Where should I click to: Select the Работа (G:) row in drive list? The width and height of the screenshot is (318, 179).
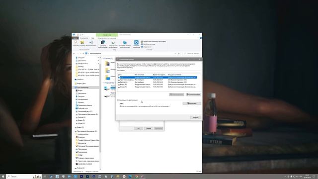(158, 82)
